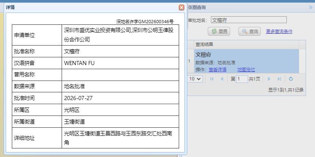Click the 所属街道 row label
This screenshot has width=315, height=157.
[x=24, y=122]
